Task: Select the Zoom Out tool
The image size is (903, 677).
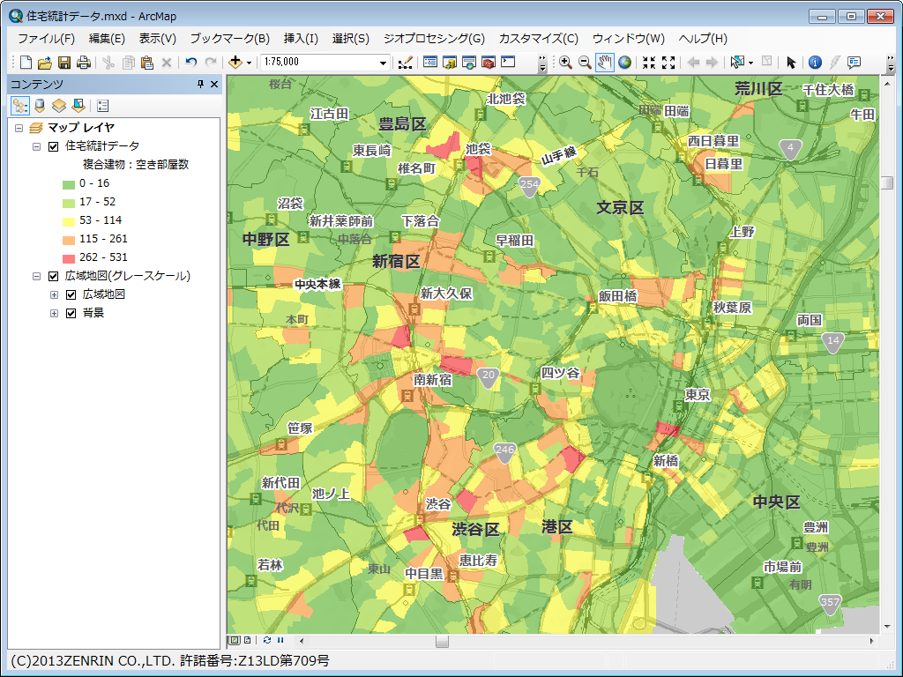Action: [585, 63]
